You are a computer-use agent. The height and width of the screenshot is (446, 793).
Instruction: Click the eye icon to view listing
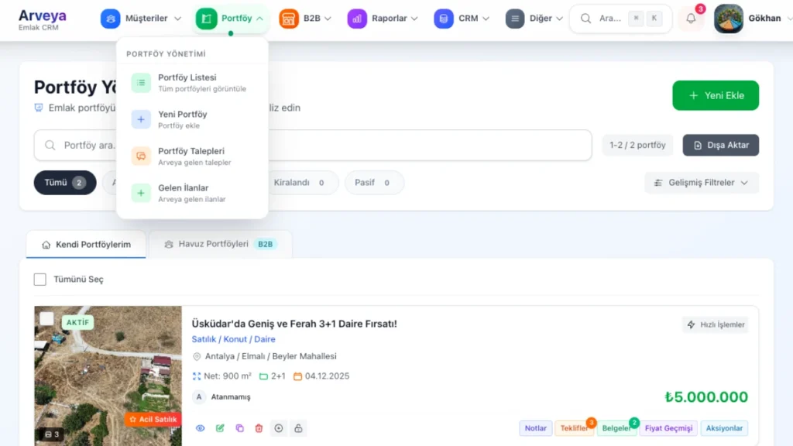tap(201, 428)
